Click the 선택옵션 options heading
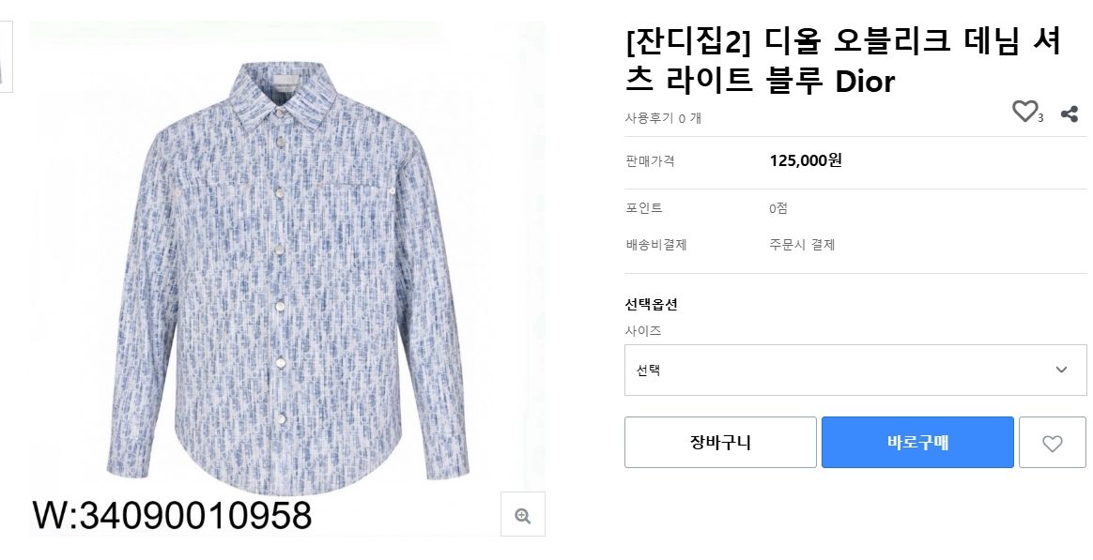 pos(651,304)
